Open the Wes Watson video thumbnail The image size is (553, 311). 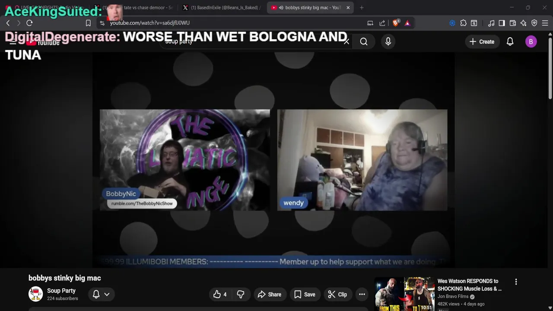tap(404, 294)
